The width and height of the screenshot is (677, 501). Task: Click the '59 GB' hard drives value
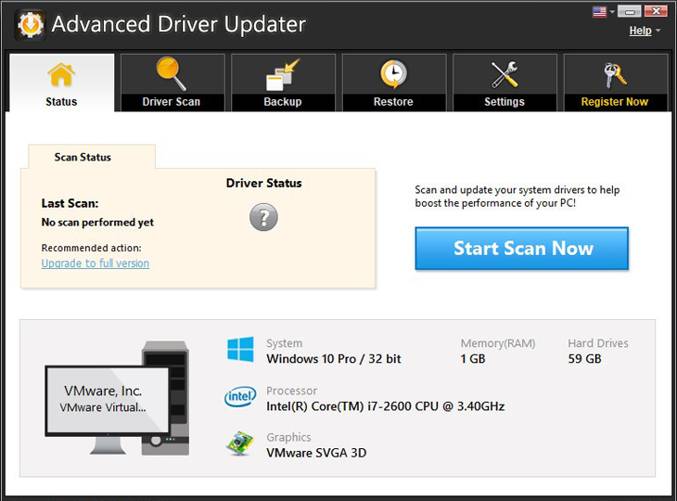coord(584,359)
